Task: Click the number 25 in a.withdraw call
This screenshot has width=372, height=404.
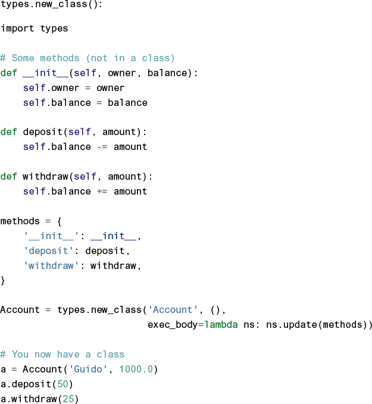Action: tap(68, 398)
